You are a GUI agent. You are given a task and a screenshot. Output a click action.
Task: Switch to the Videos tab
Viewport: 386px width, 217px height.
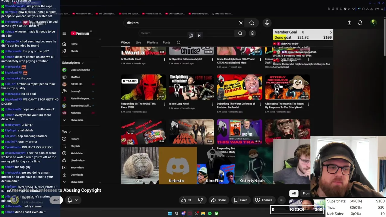click(125, 42)
